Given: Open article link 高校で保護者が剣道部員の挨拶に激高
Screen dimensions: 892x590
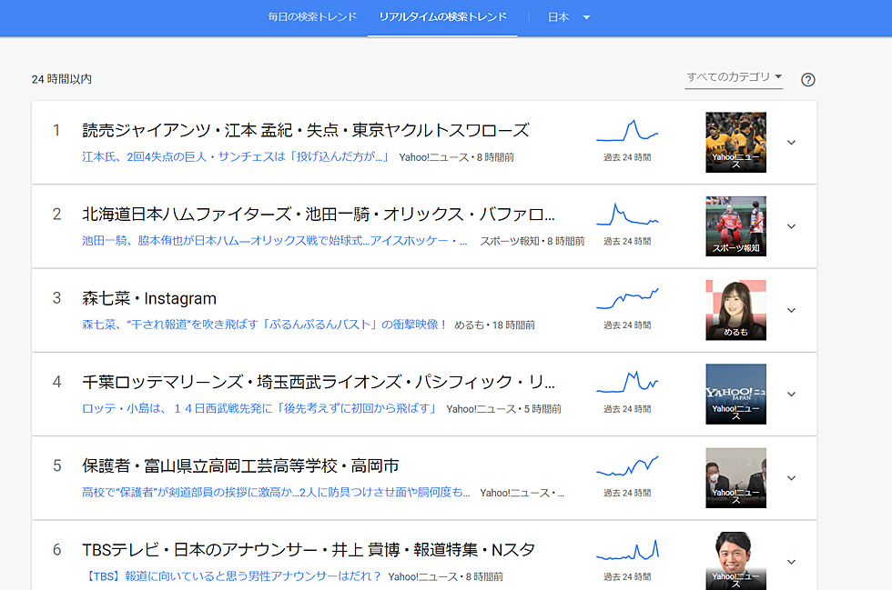Looking at the screenshot, I should pyautogui.click(x=276, y=492).
